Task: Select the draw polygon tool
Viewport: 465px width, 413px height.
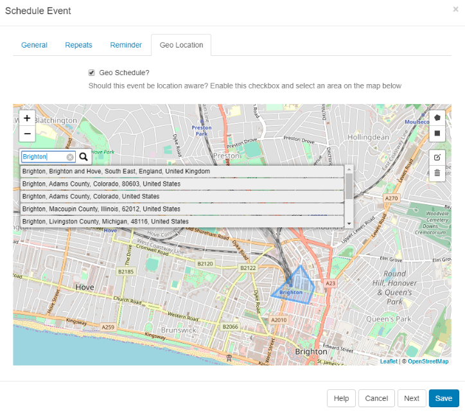Action: click(437, 118)
